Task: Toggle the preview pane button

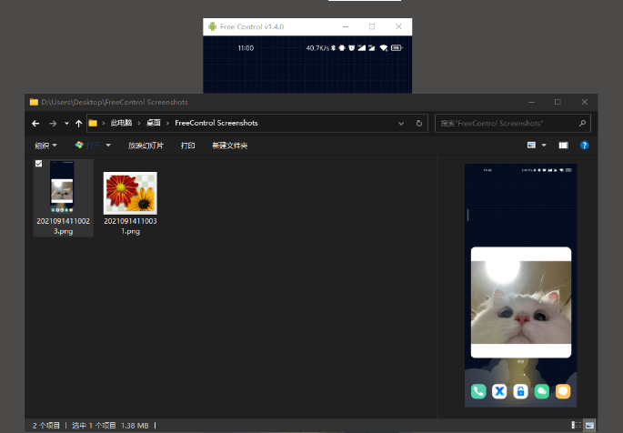Action: tap(563, 145)
